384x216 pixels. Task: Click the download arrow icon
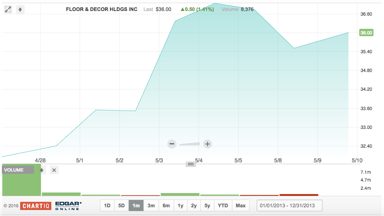click(20, 10)
